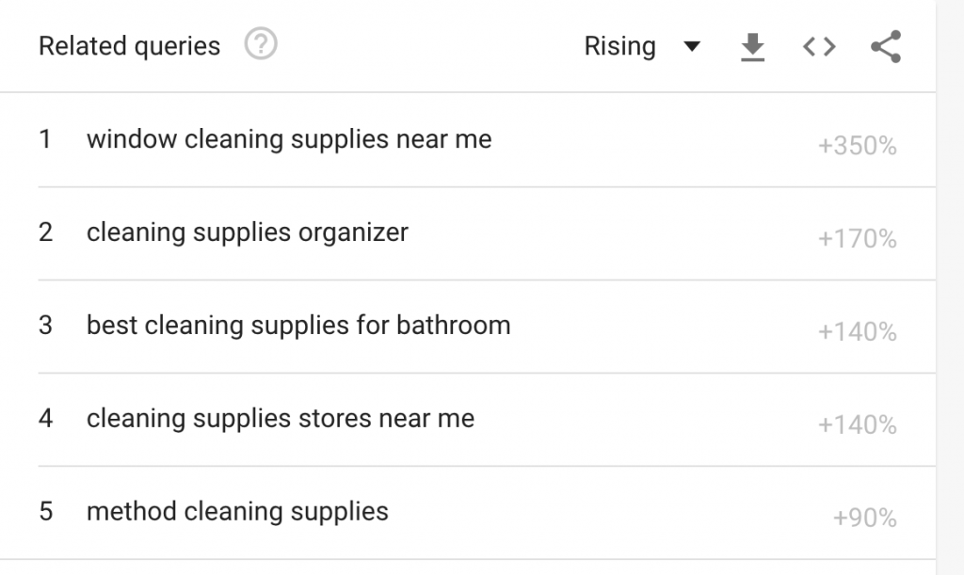Click the Rising sort label
The width and height of the screenshot is (964, 575).
[x=619, y=46]
